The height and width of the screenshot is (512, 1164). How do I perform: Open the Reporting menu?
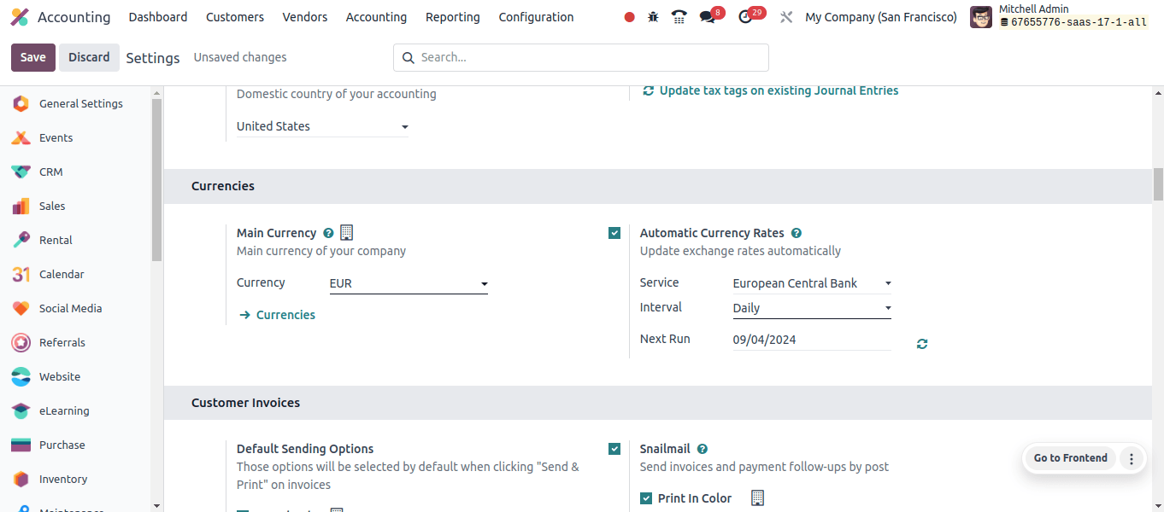453,17
